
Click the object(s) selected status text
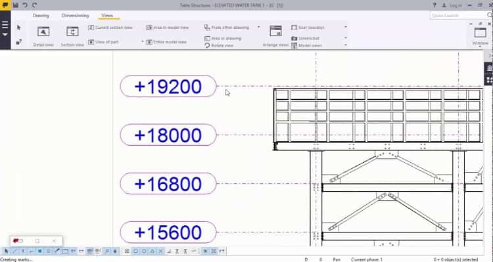point(456,259)
